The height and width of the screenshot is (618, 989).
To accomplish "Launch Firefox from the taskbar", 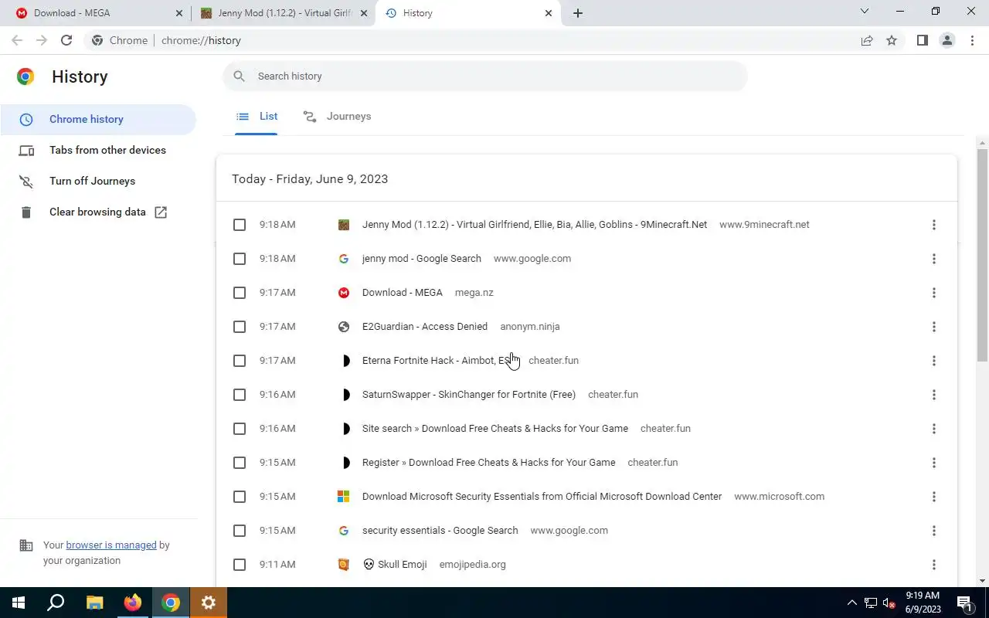I will (133, 603).
